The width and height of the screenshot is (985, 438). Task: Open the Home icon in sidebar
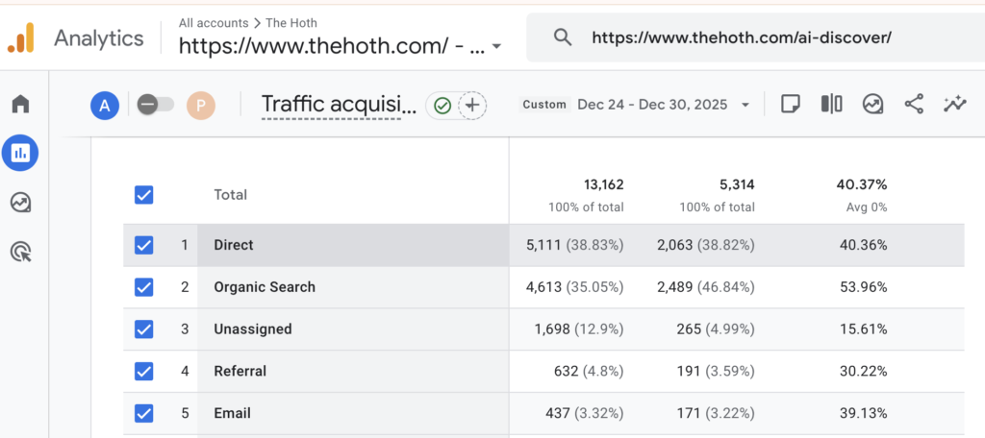20,104
